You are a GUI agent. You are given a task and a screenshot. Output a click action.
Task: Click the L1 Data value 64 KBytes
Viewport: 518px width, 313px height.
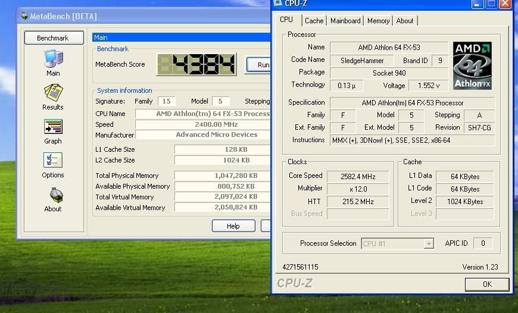pyautogui.click(x=465, y=177)
